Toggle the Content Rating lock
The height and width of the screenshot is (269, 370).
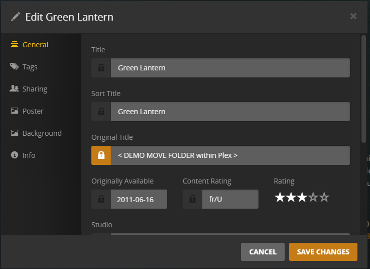tap(192, 199)
